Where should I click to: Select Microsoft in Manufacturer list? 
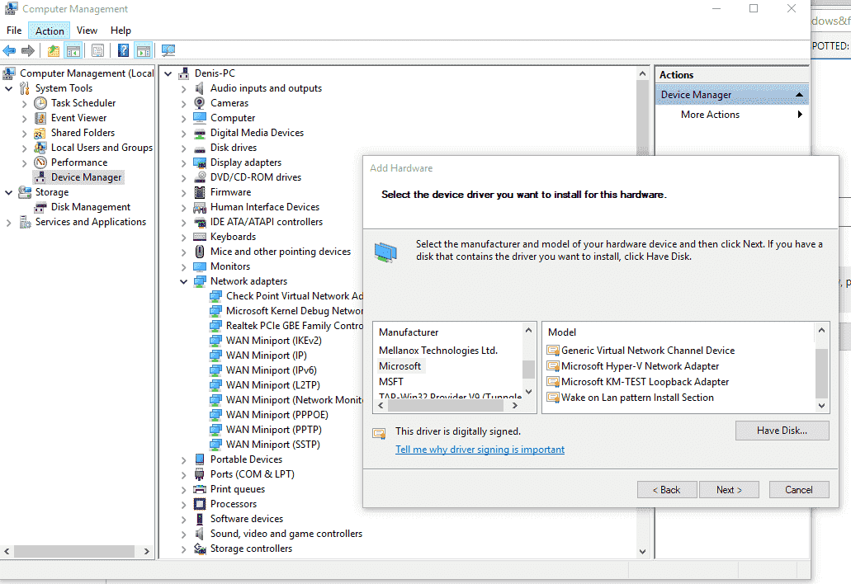(400, 366)
